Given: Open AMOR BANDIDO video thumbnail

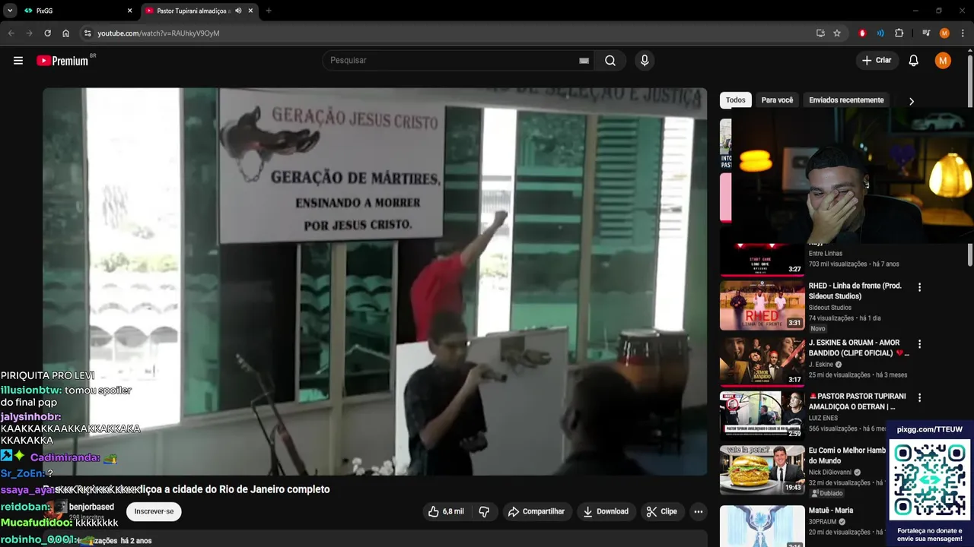Looking at the screenshot, I should pos(762,362).
